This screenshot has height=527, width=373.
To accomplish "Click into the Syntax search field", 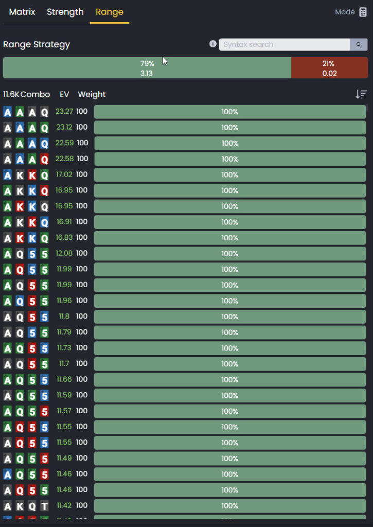I will (285, 44).
